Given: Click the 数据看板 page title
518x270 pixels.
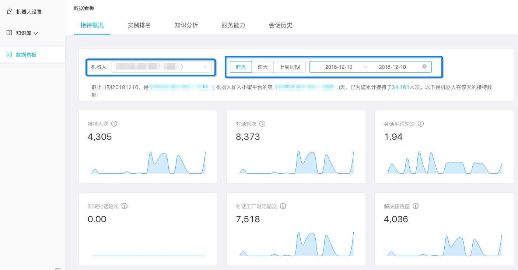Looking at the screenshot, I should (x=84, y=8).
